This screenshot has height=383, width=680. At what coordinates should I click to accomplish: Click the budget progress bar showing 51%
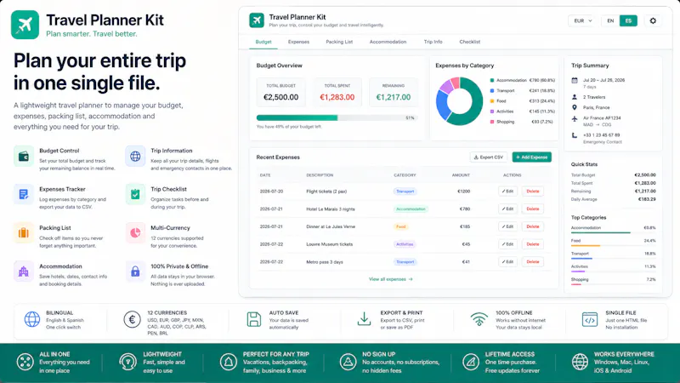(x=337, y=117)
